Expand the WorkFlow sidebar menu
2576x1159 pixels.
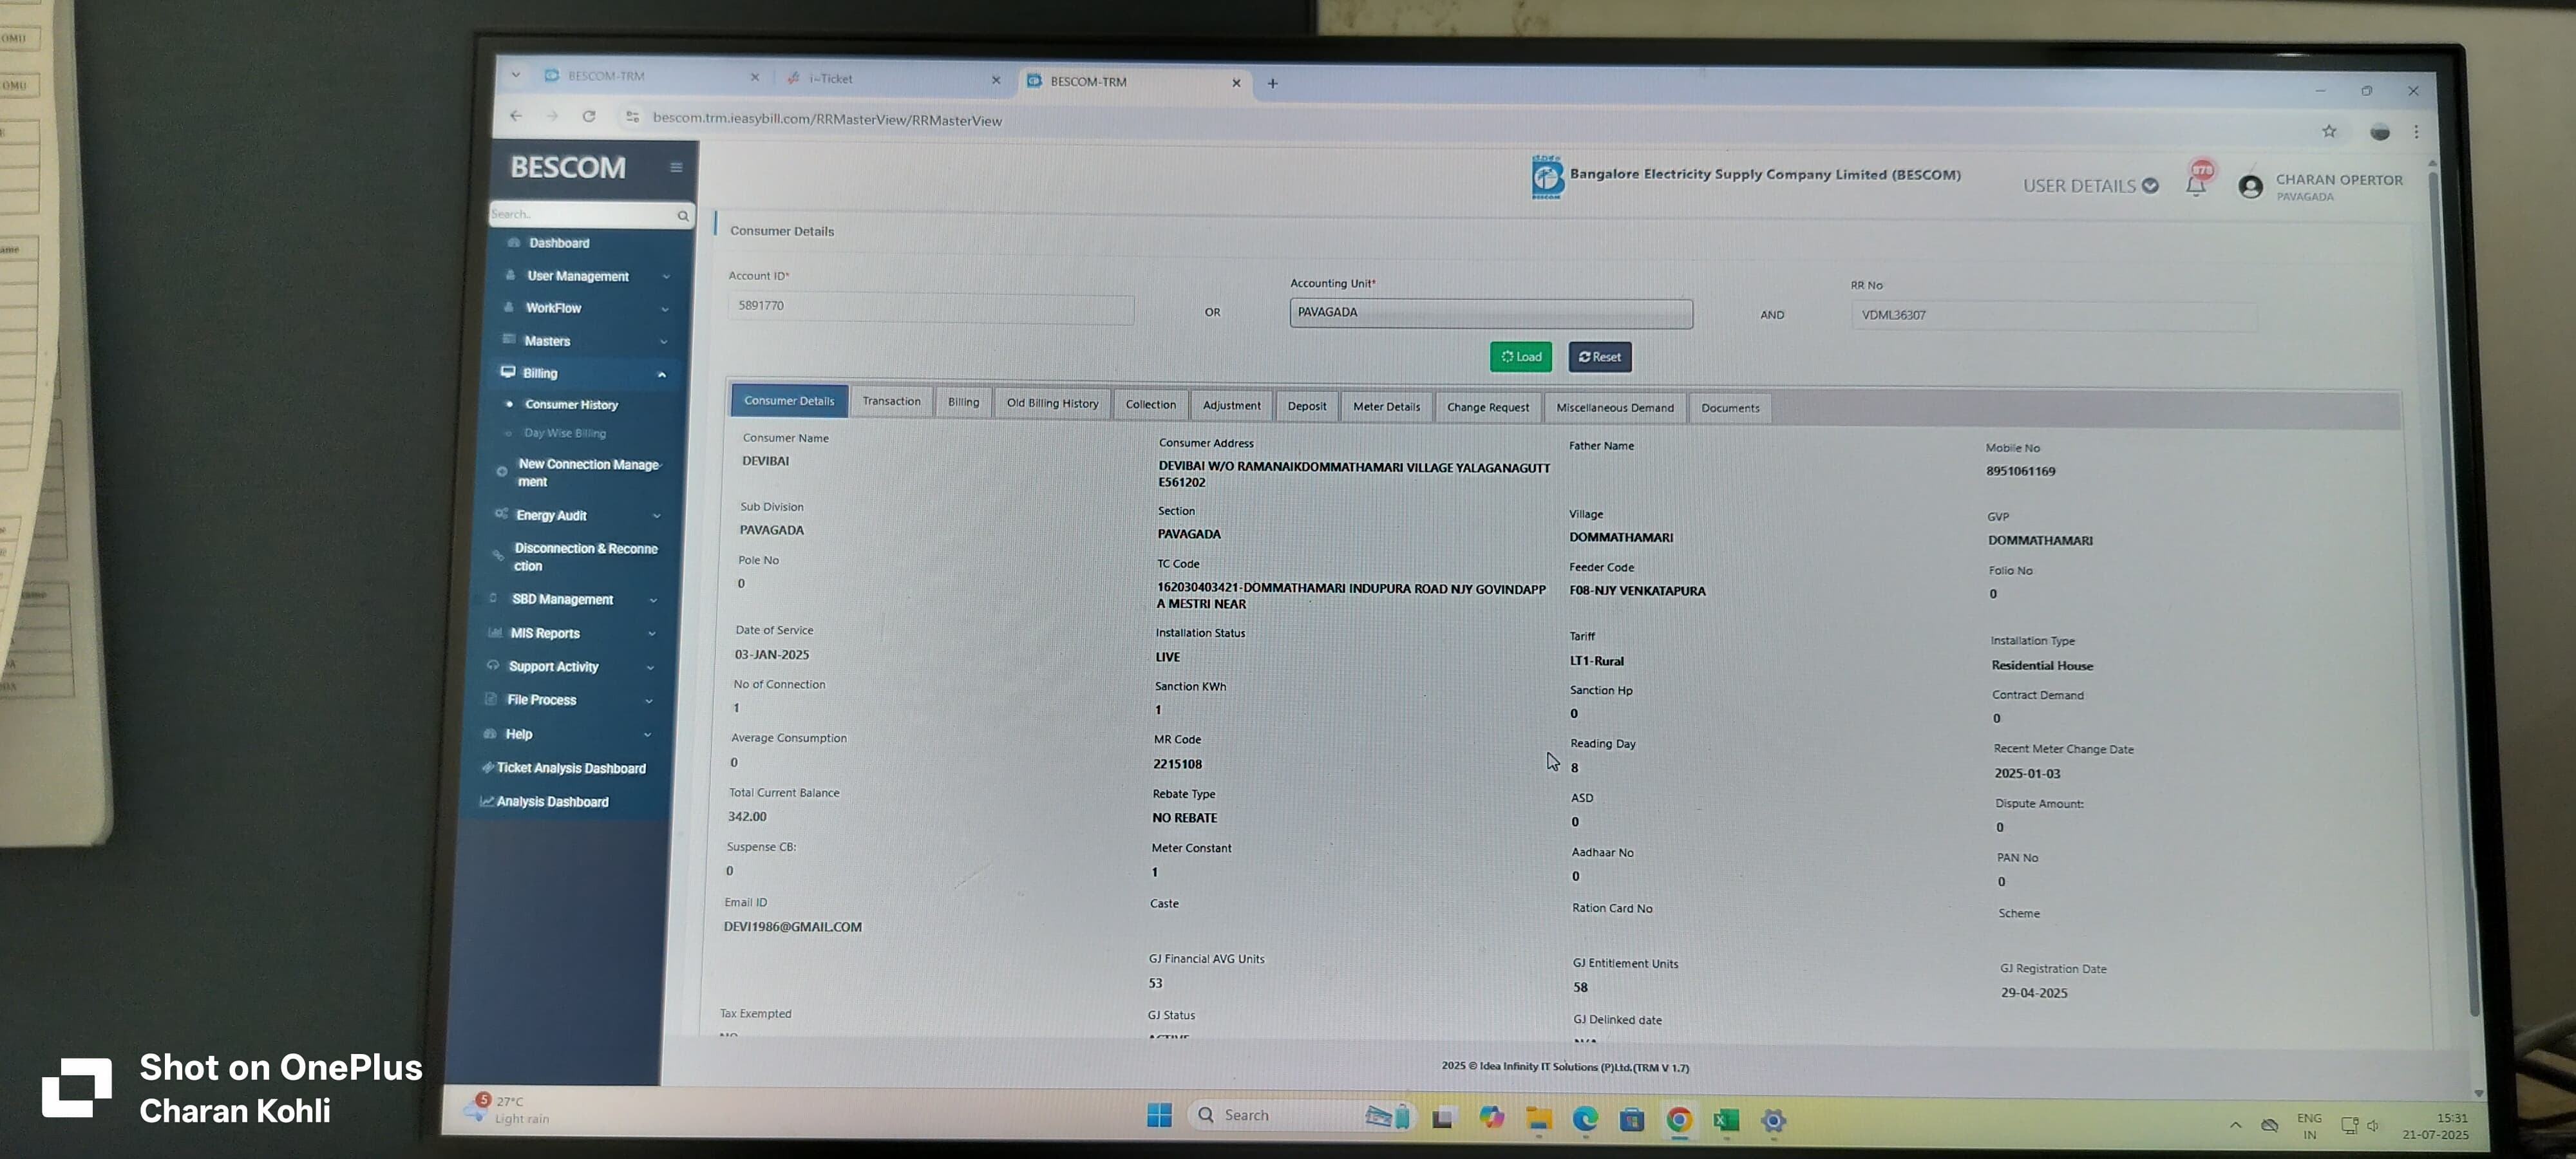pyautogui.click(x=585, y=308)
